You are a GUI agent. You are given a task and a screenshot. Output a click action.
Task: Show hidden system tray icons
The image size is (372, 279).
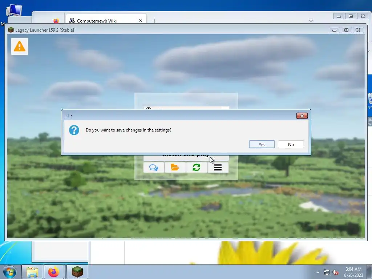318,272
